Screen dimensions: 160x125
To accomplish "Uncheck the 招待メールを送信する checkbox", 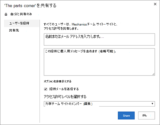I will (46, 89).
